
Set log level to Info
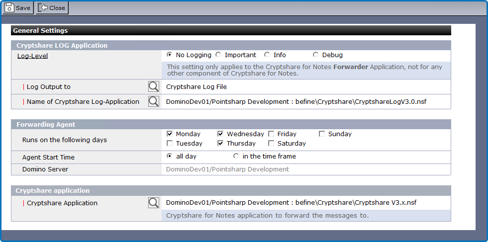267,55
